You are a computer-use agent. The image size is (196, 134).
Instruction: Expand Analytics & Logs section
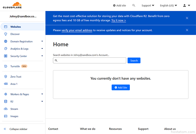tap(42, 49)
